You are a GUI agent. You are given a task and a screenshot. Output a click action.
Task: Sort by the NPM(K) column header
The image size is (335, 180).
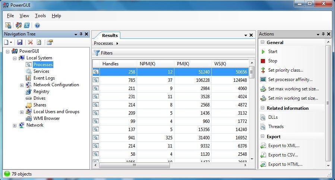155,64
